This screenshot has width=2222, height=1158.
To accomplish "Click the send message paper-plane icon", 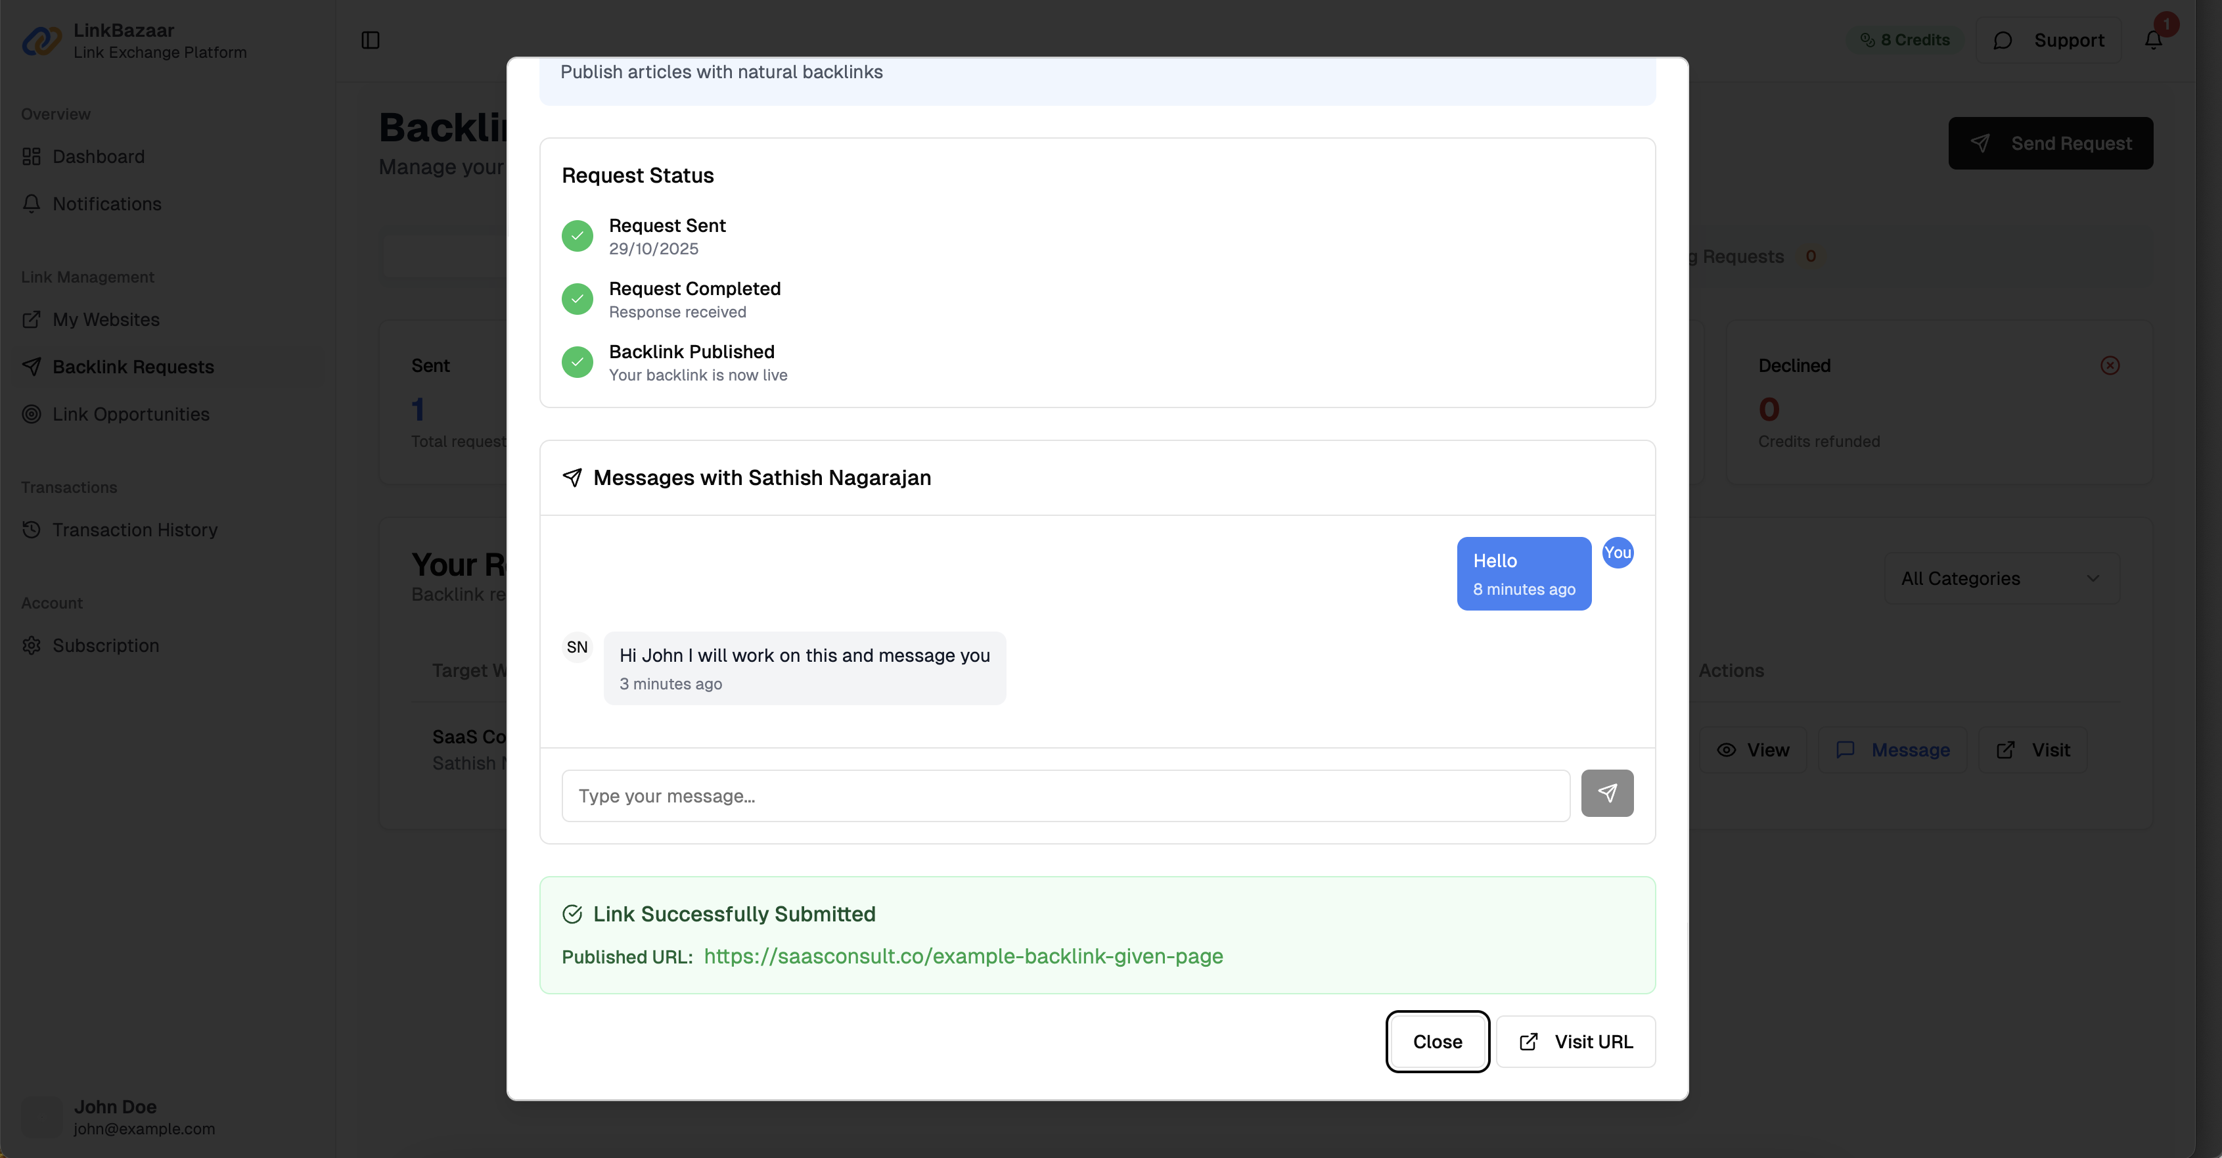I will [x=1606, y=793].
